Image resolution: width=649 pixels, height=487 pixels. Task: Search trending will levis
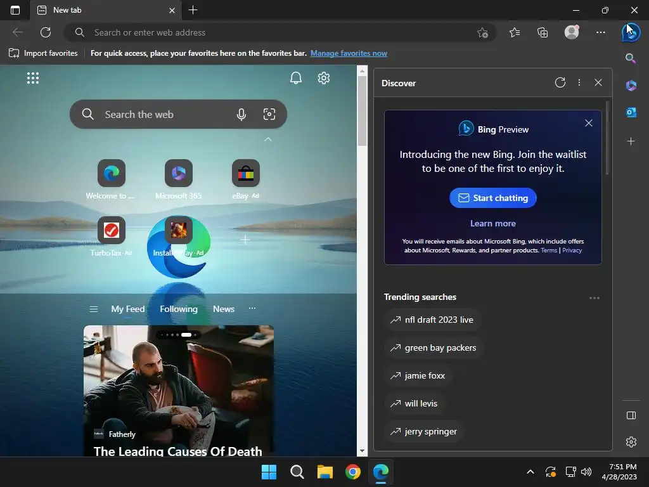point(414,403)
